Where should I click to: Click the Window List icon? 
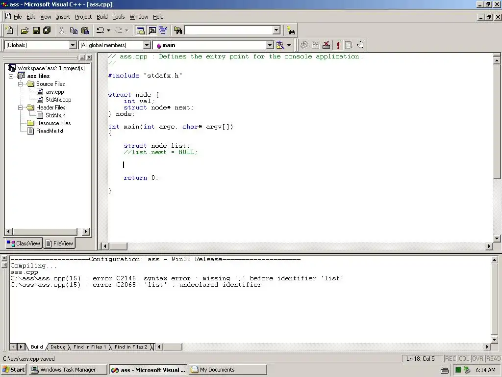point(163,30)
